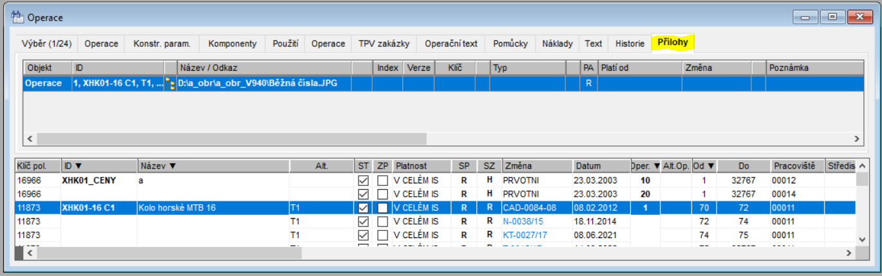
Task: Click the Oper. column sort header
Action: coord(645,166)
